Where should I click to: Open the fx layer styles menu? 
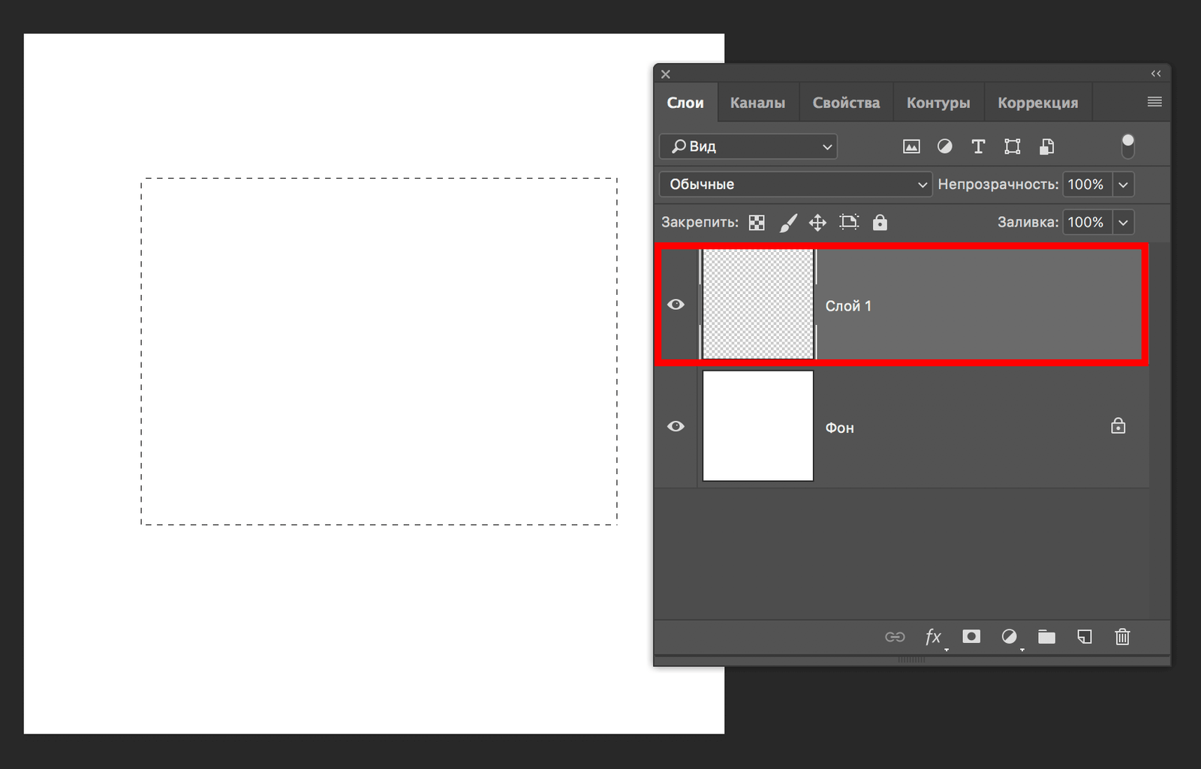[933, 637]
